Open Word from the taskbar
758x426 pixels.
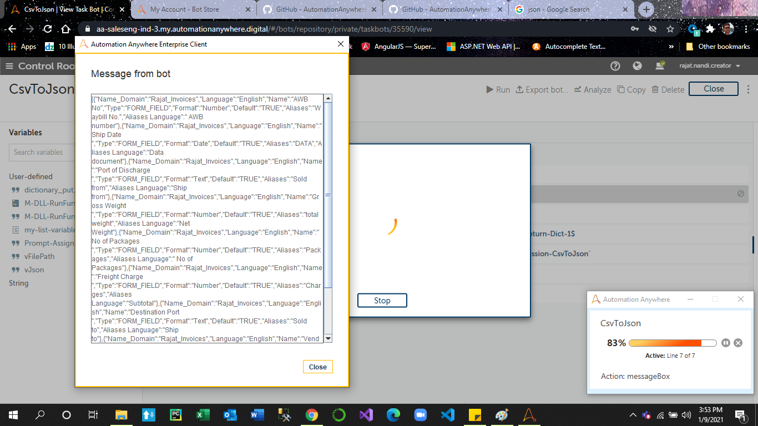pyautogui.click(x=257, y=415)
